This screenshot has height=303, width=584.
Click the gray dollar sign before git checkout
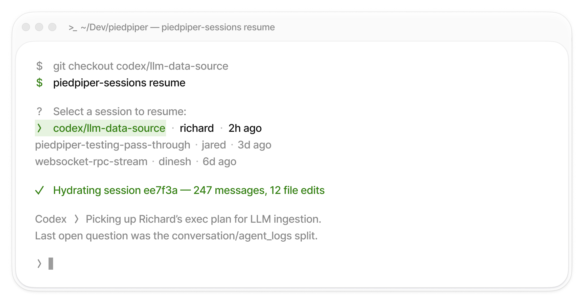coord(39,66)
